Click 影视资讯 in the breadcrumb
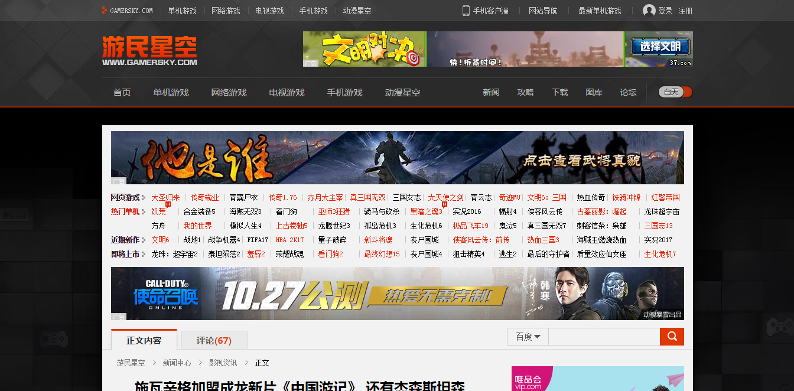Viewport: 794px width, 391px height. [223, 363]
